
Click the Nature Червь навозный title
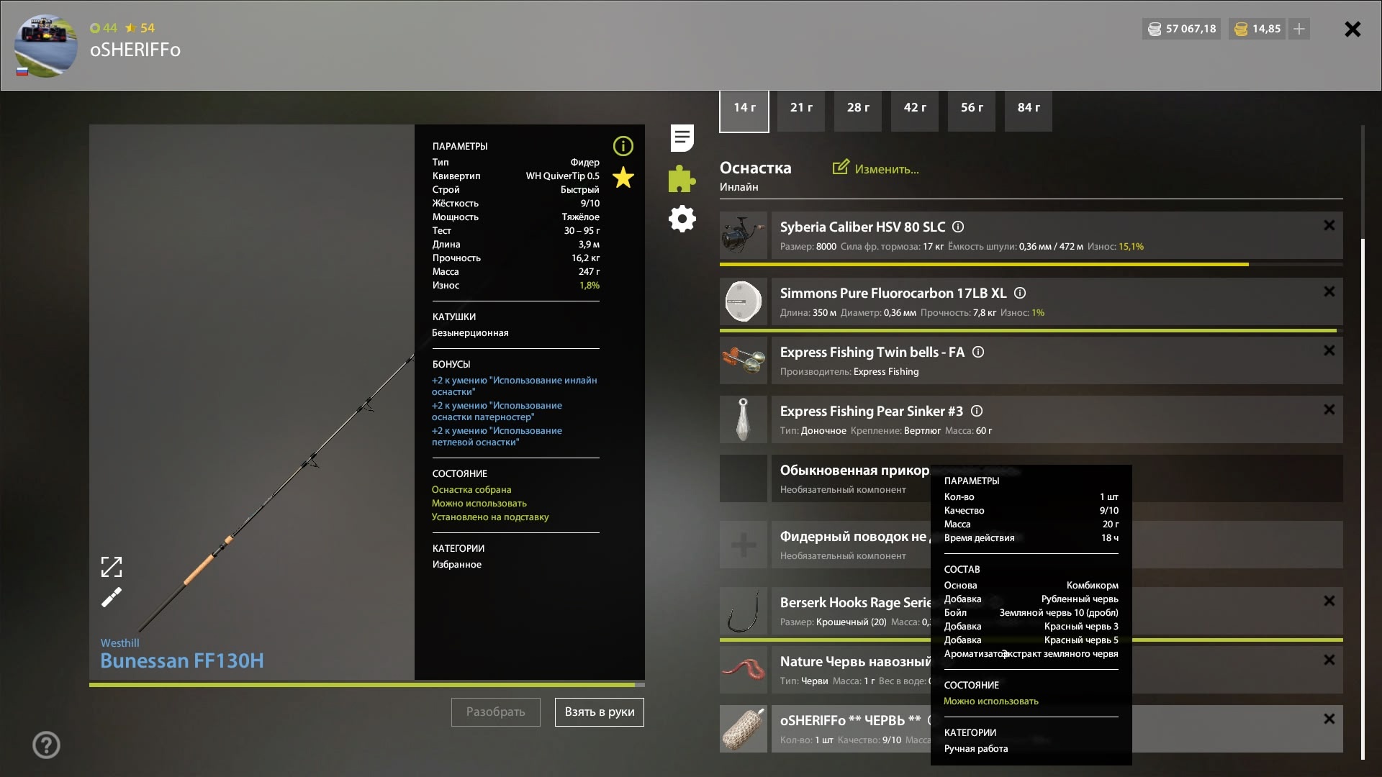pyautogui.click(x=855, y=661)
